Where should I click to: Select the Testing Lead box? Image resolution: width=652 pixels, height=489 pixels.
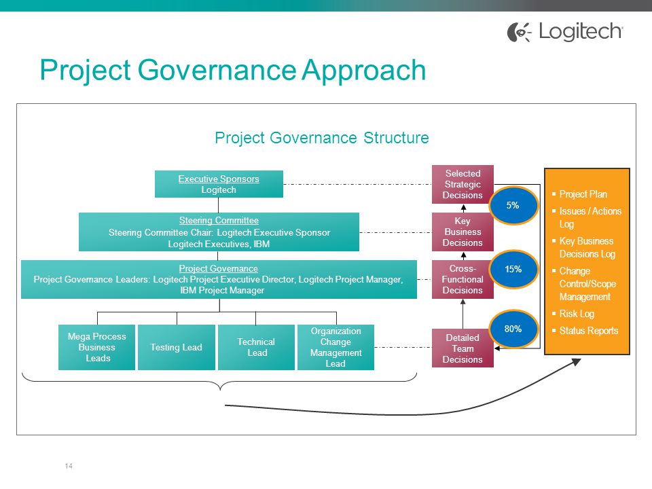pos(177,347)
